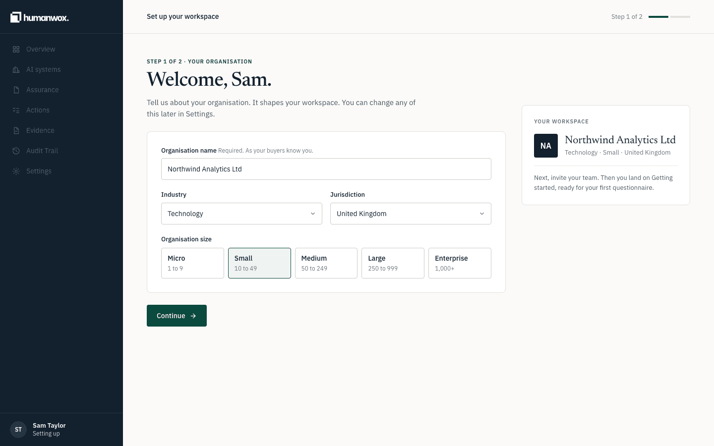Click the Settings gear icon
714x446 pixels.
(16, 171)
